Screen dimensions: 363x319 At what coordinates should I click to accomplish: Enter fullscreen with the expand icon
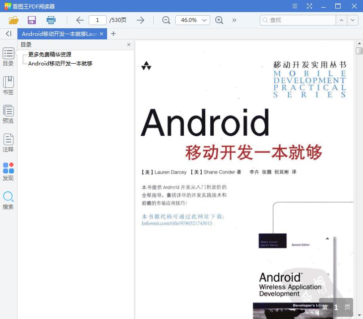click(309, 6)
